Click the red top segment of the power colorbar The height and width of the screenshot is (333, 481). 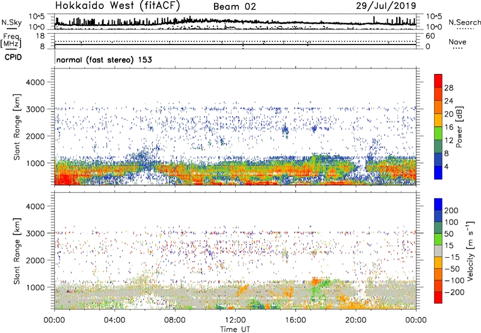pos(438,79)
